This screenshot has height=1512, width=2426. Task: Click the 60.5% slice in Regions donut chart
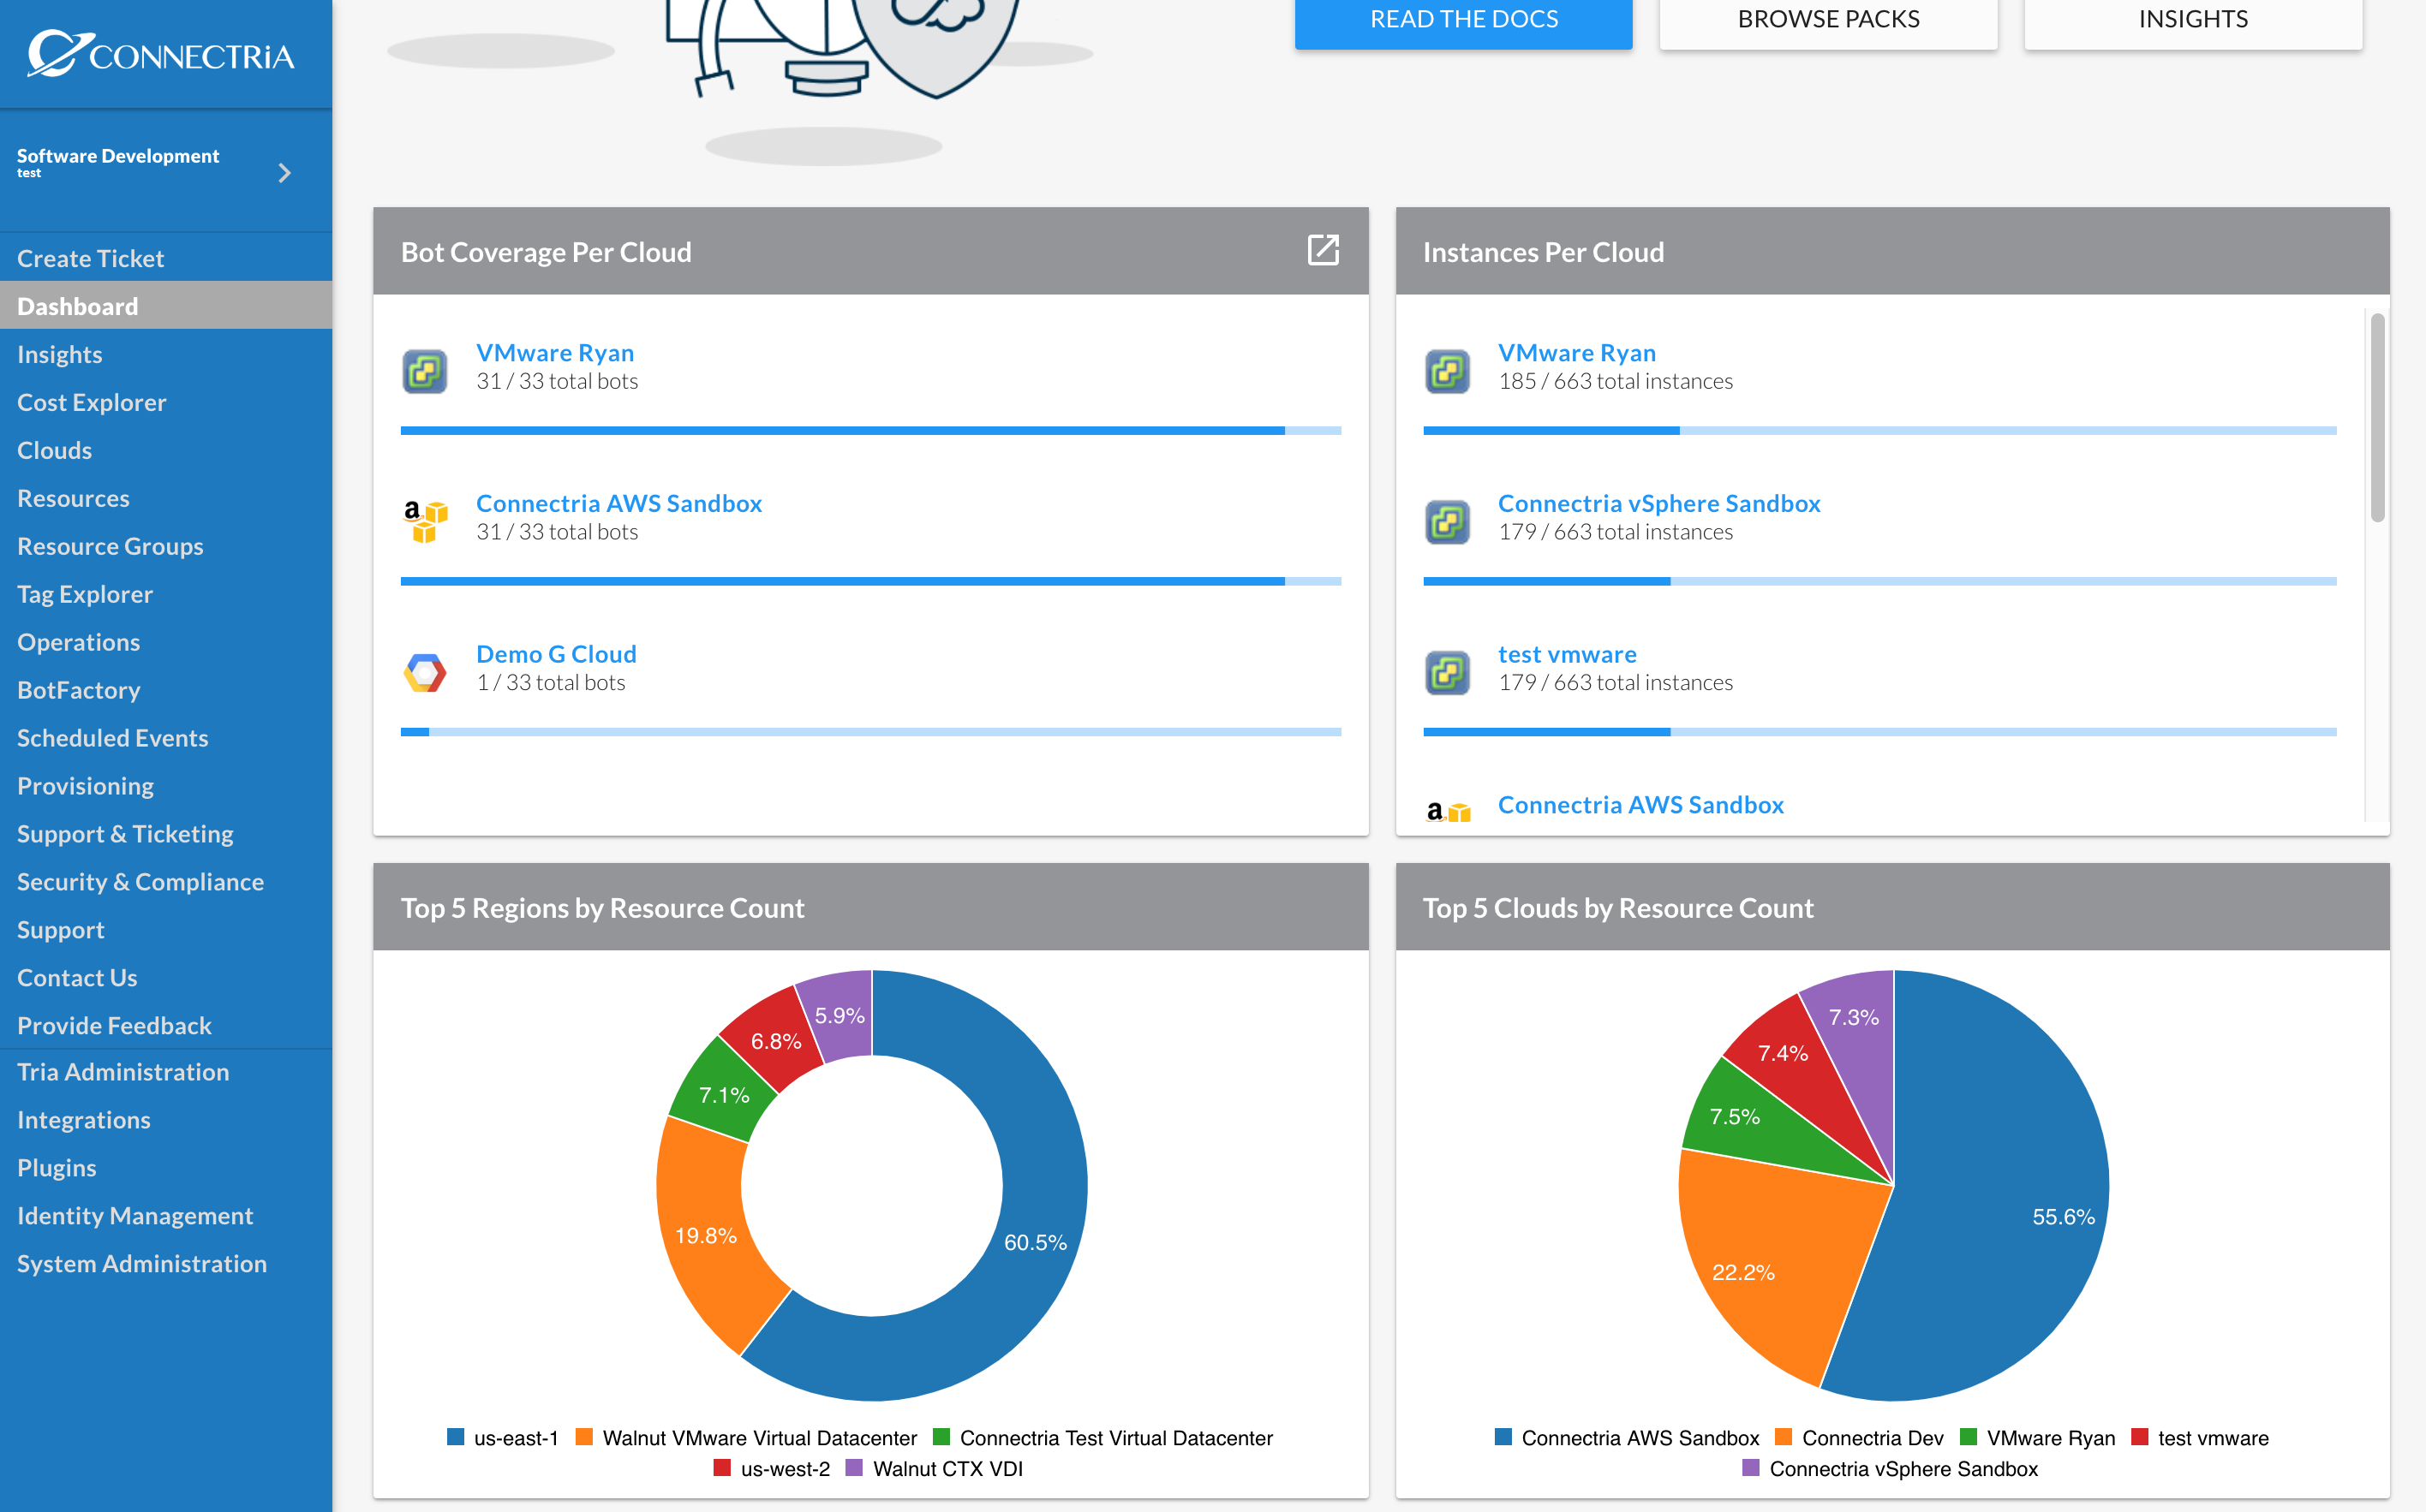[x=1036, y=1243]
